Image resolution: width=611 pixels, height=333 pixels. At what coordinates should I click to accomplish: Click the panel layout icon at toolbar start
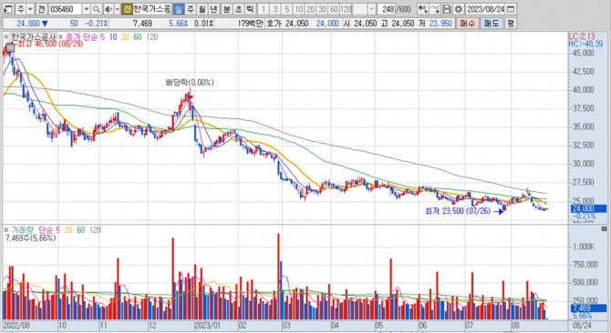(x=8, y=9)
